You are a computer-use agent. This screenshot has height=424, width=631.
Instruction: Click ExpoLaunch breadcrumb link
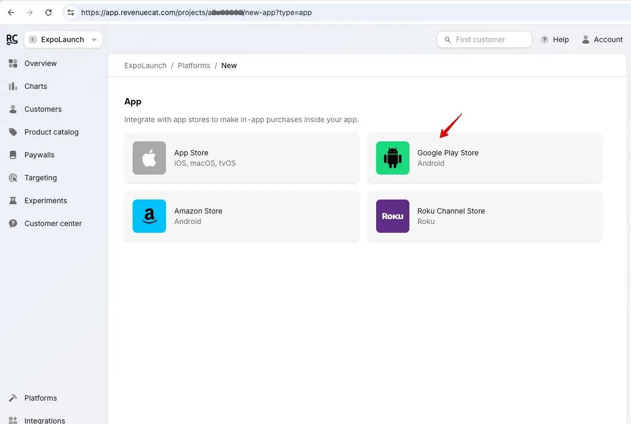pyautogui.click(x=146, y=65)
